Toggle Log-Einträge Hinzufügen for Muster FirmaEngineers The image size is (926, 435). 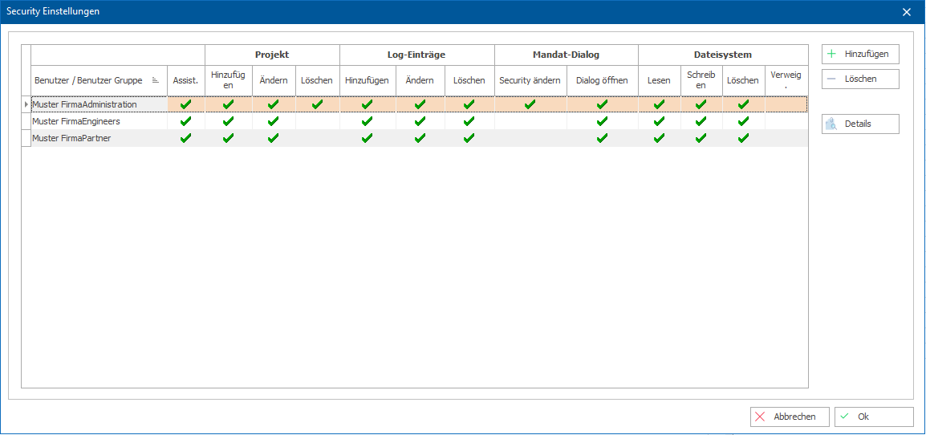coord(368,121)
